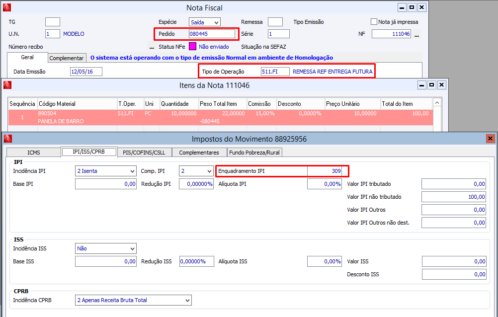Maximize the Nota Fiscal window
Screen dimensions: 498x317
[412, 7]
